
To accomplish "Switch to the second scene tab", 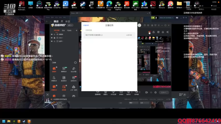I will [x=63, y=30].
